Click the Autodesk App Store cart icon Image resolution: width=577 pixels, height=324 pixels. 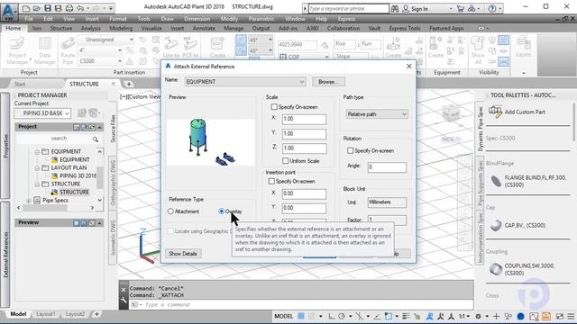click(460, 8)
